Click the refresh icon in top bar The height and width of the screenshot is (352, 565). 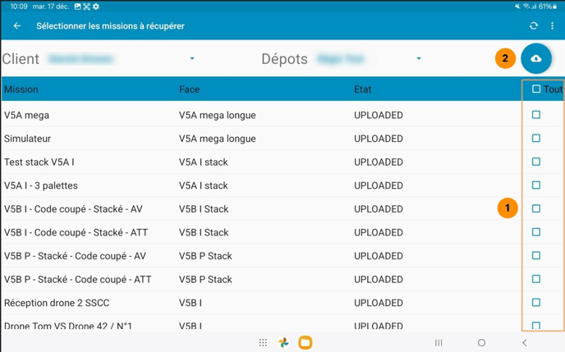coord(534,26)
